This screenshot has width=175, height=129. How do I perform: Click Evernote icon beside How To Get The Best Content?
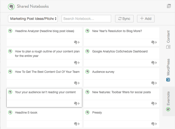[10, 72]
